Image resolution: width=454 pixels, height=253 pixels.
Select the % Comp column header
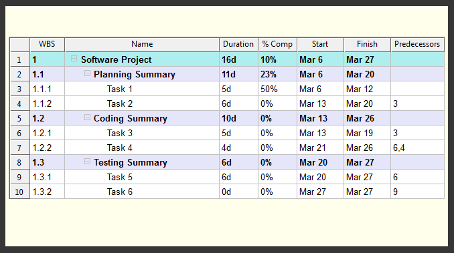point(277,45)
